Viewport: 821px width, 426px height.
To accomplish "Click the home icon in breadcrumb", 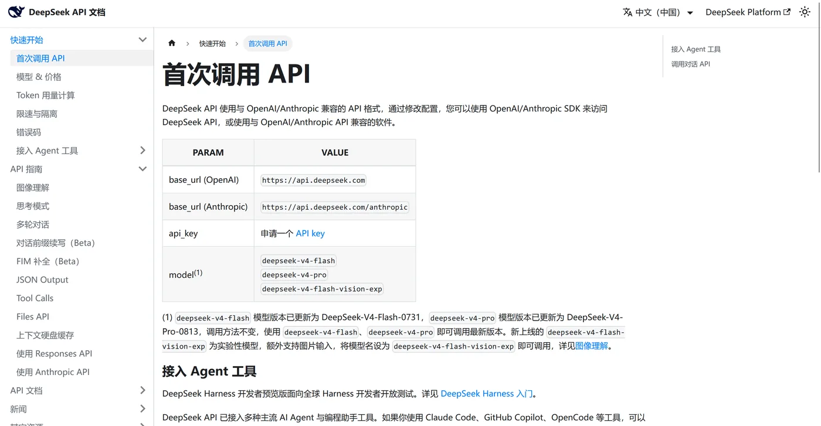I will pos(172,43).
